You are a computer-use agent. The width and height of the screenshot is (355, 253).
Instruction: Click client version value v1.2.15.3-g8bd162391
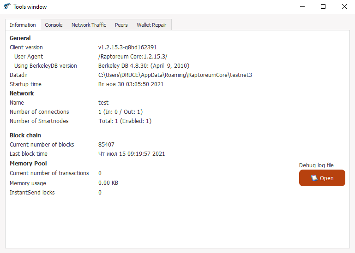coord(127,47)
